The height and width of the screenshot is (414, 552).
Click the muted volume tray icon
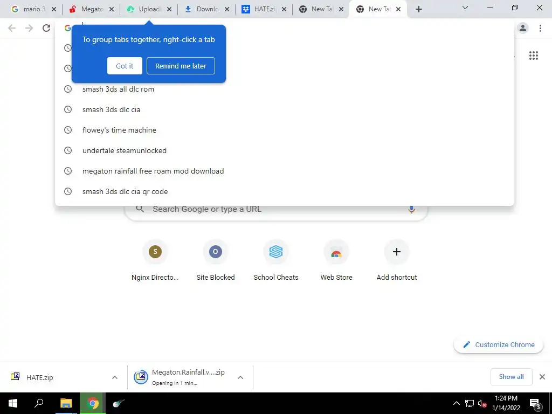tap(482, 403)
